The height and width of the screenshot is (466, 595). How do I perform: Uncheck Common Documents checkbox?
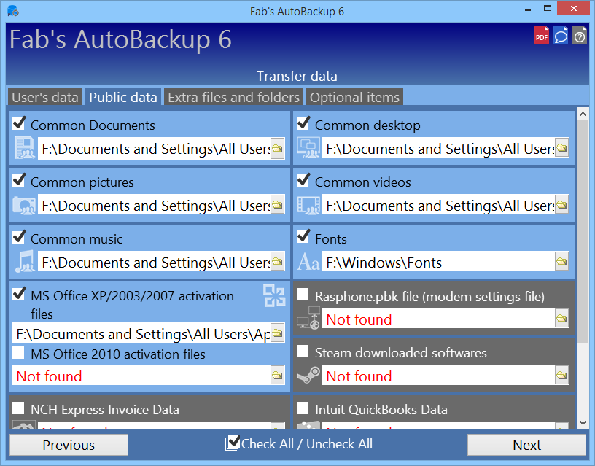click(19, 123)
